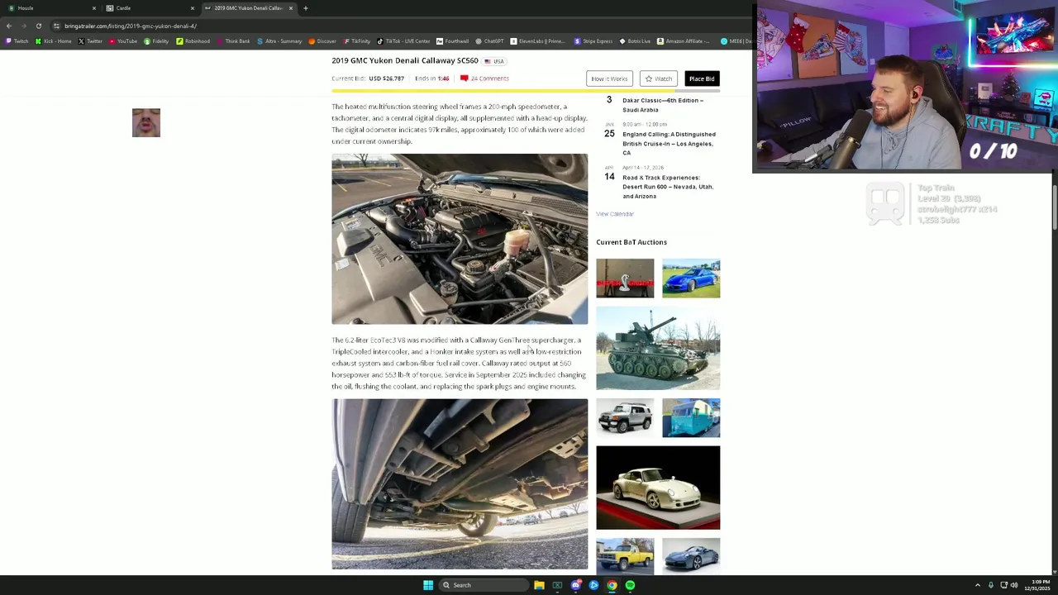The height and width of the screenshot is (595, 1058).
Task: Open the Amazon Affiliate bookmark
Action: tap(684, 41)
